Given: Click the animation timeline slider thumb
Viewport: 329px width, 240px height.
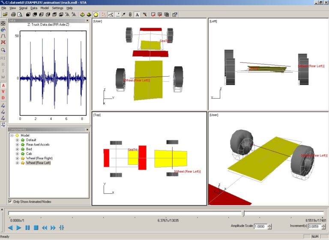Looking at the screenshot, I should tap(243, 213).
